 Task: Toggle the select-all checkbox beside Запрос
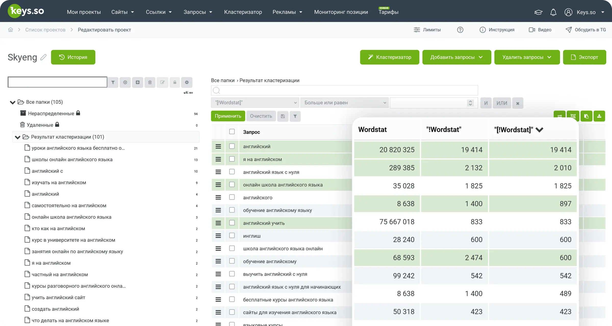(x=232, y=132)
